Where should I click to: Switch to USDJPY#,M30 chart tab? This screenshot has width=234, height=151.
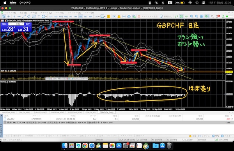point(9,112)
